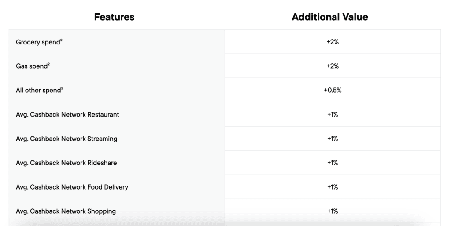Select the +0.5% value for other spend

click(x=333, y=91)
